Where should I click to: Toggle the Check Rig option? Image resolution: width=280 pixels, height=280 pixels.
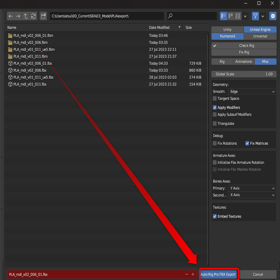[244, 46]
